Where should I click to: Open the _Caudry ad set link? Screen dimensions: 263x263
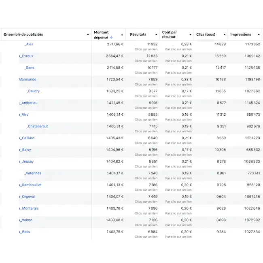point(34,91)
